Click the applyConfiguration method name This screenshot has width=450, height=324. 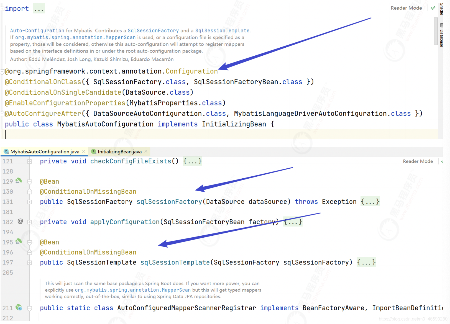[x=125, y=222]
